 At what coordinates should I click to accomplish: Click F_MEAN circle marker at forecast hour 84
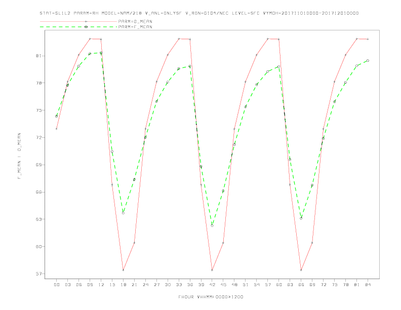[368, 61]
